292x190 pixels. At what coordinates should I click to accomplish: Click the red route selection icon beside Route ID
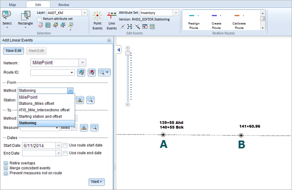(x=92, y=72)
